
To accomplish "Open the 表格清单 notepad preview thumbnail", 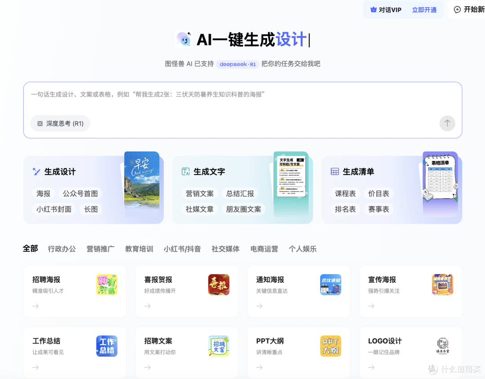I will (440, 184).
